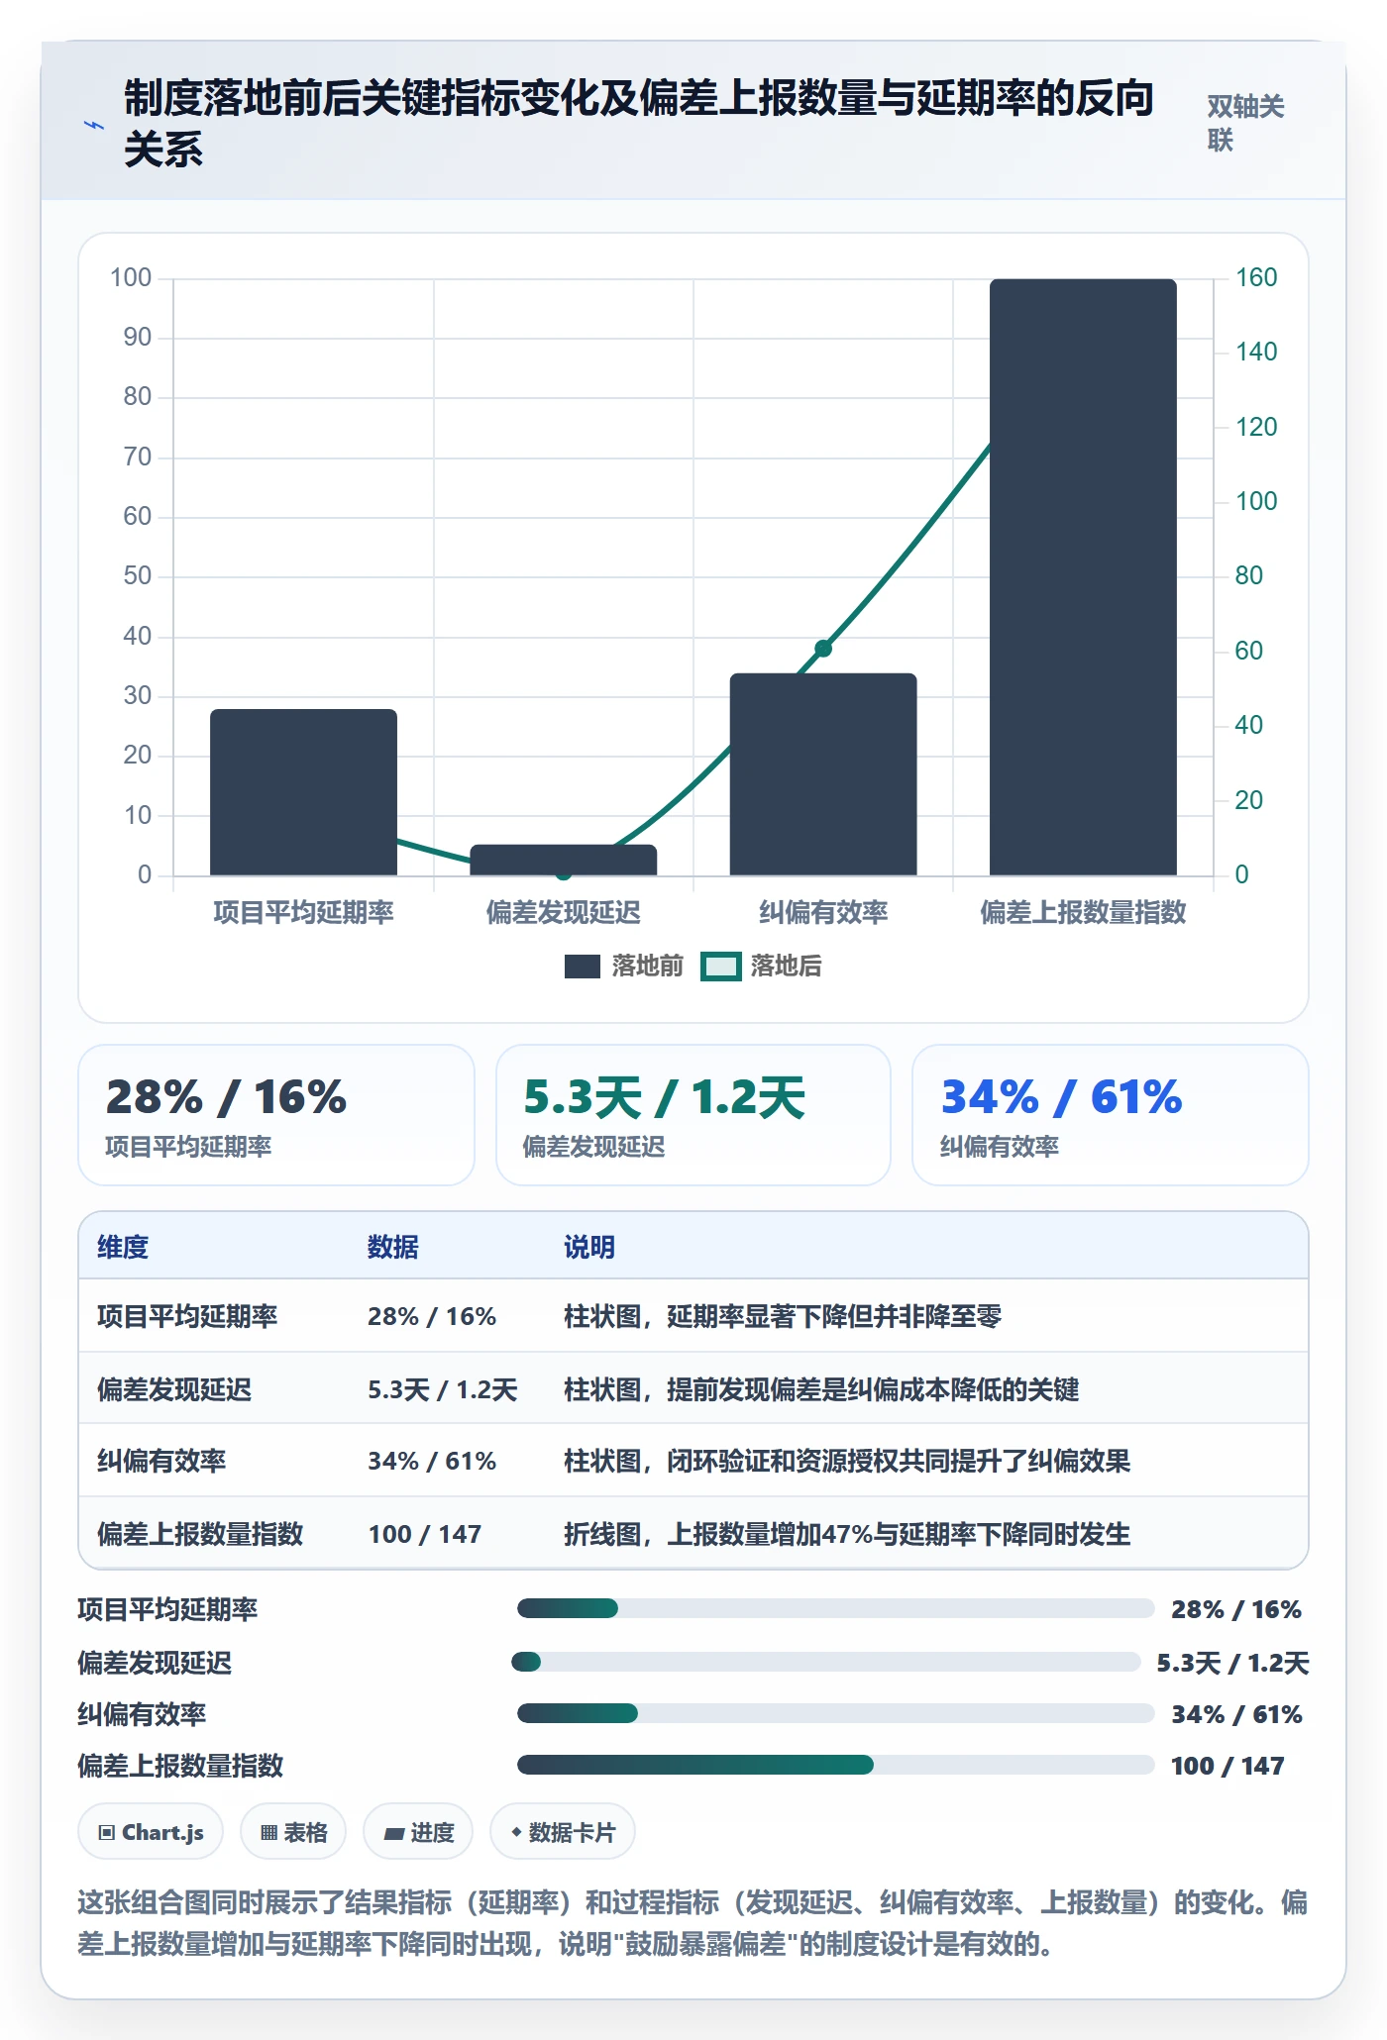Click the 90 tick on the left axis
The image size is (1387, 2040).
point(138,338)
